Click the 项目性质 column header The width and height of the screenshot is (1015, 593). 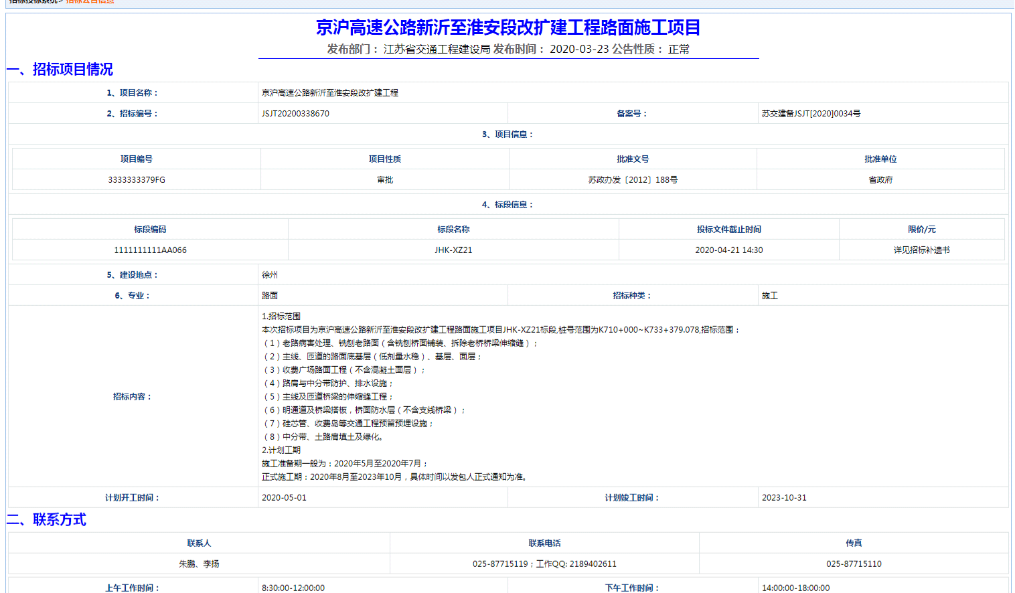tap(385, 159)
